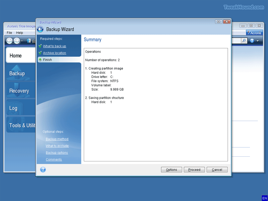Click the 'File system: NTFS' line

pyautogui.click(x=105, y=81)
